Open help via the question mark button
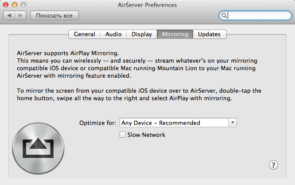This screenshot has height=185, width=295. pos(273,165)
